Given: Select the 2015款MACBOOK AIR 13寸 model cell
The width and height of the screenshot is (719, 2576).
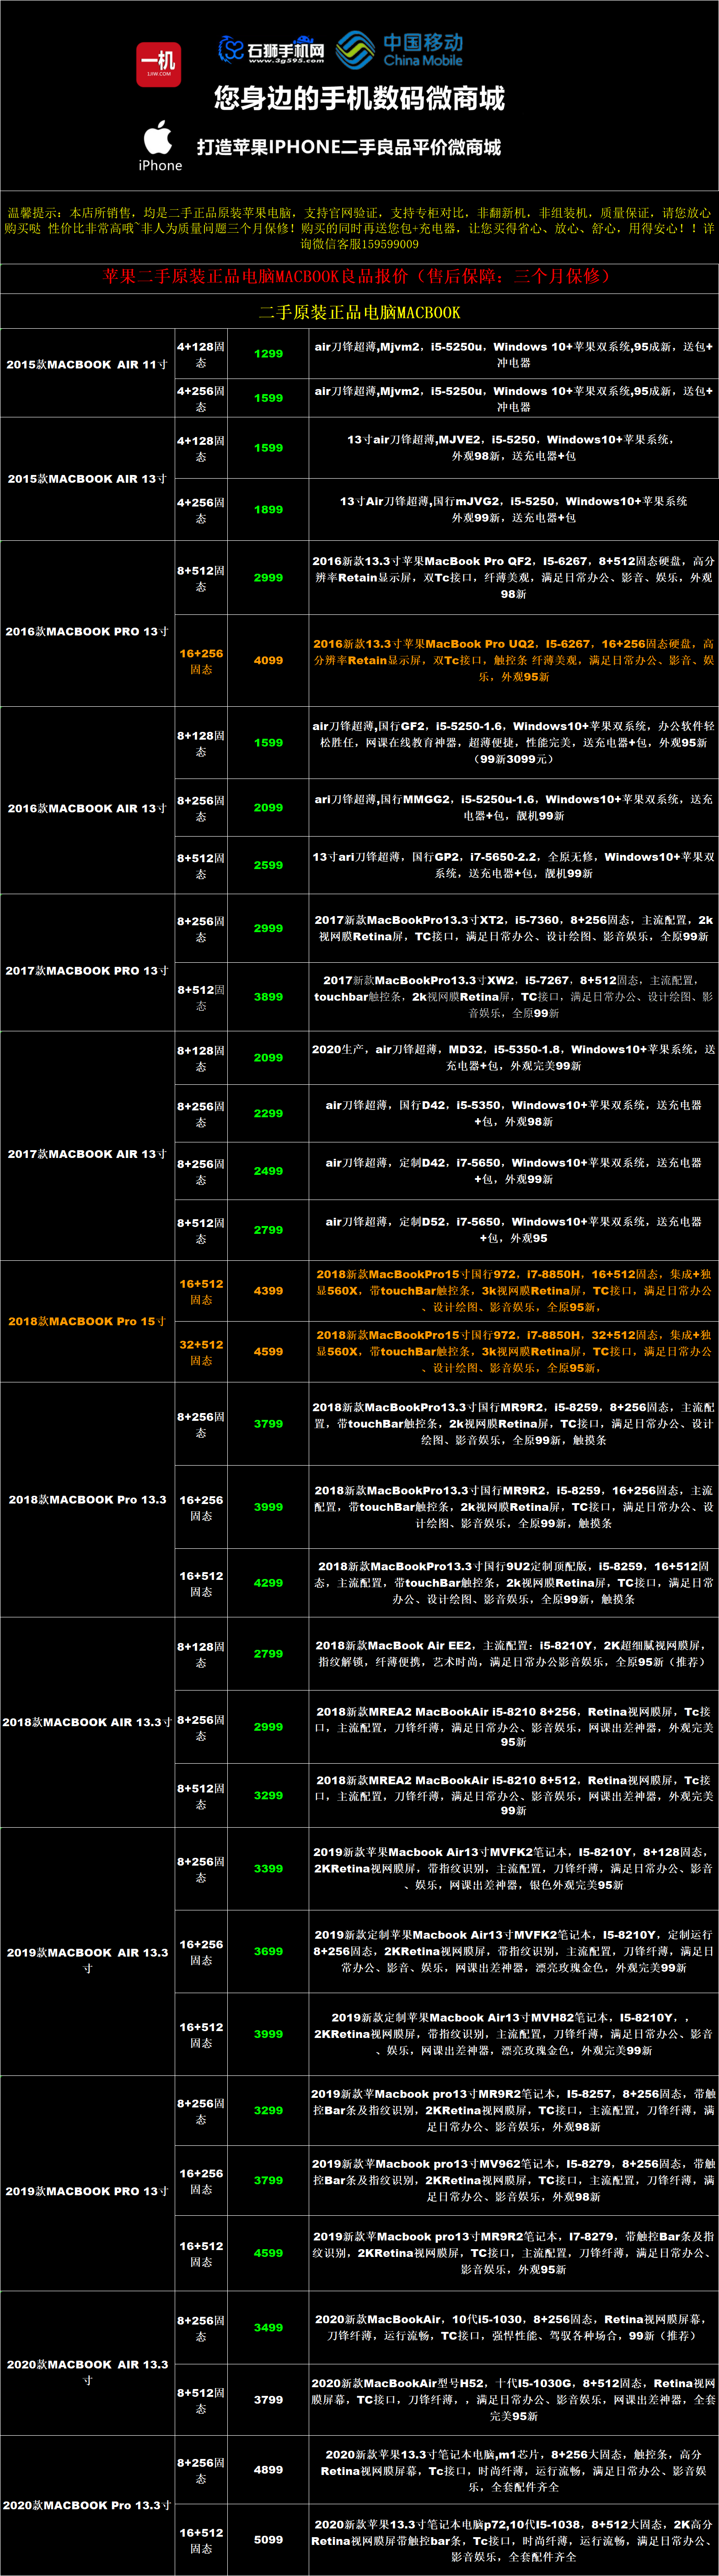Looking at the screenshot, I should pos(87,479).
